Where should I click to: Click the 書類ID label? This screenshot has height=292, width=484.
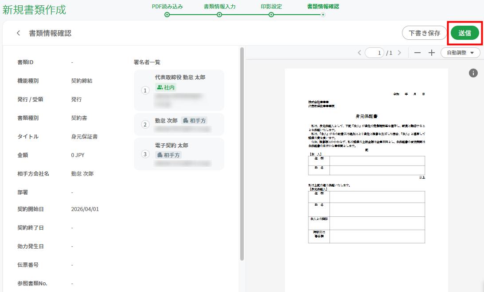(25, 62)
